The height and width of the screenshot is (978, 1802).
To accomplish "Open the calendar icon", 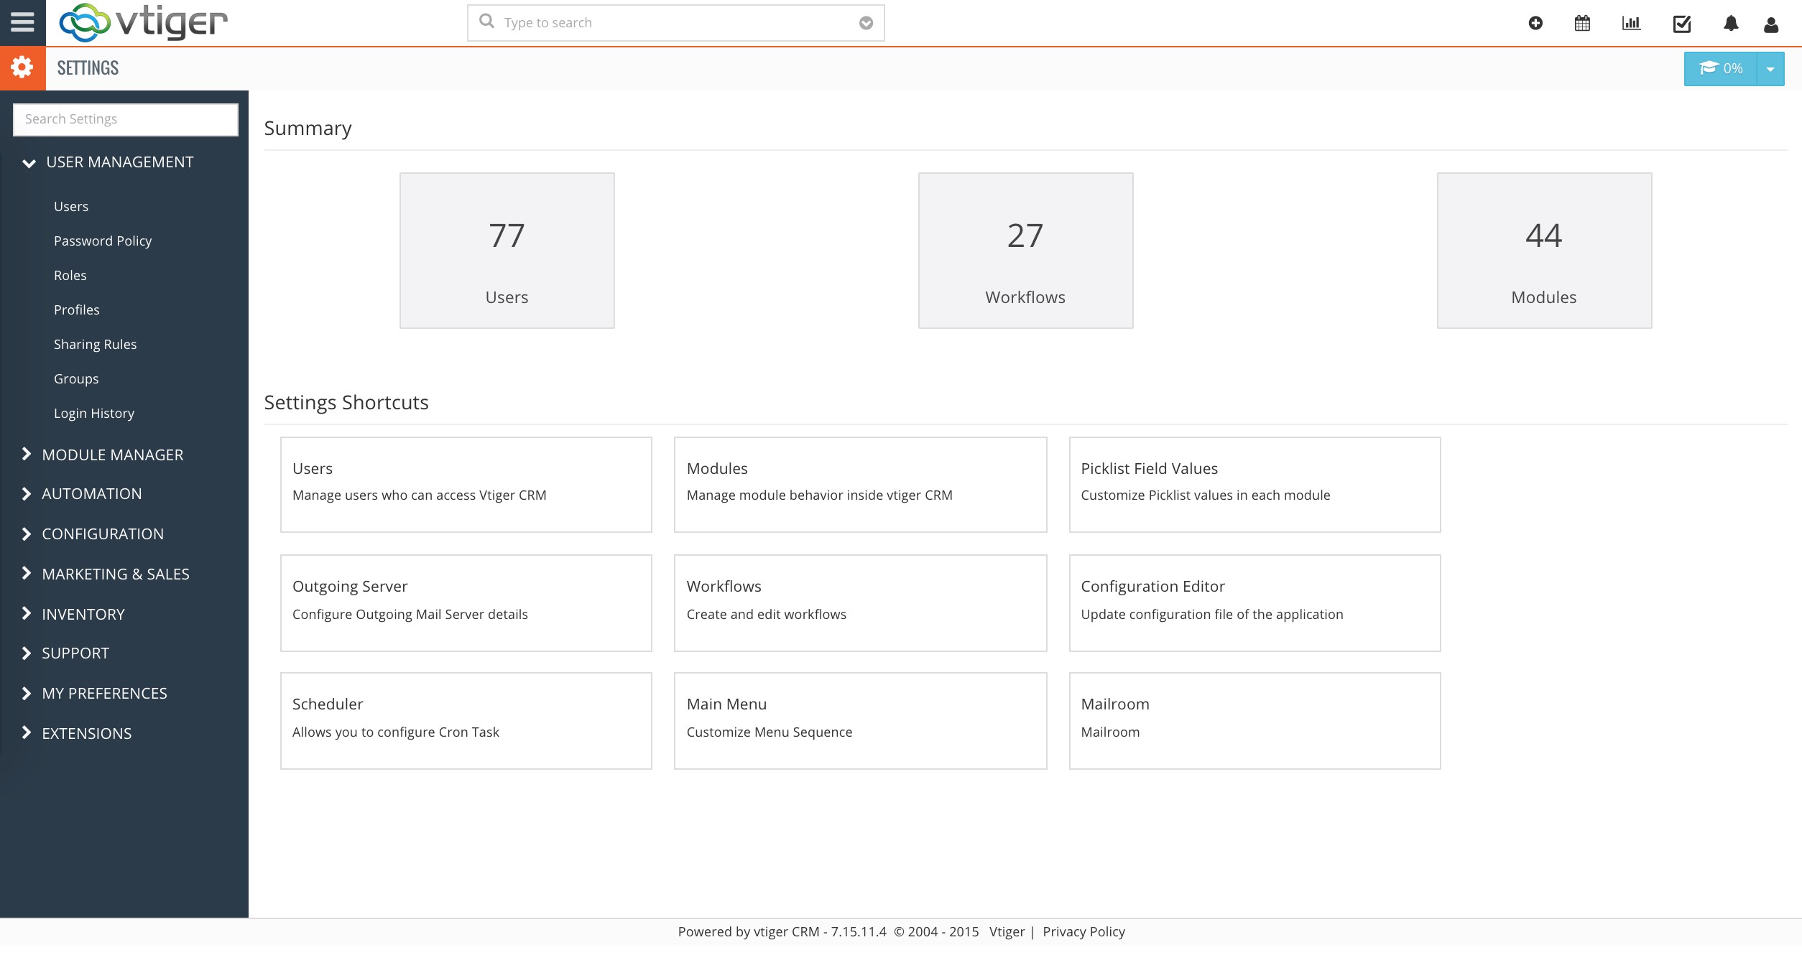I will pyautogui.click(x=1581, y=22).
